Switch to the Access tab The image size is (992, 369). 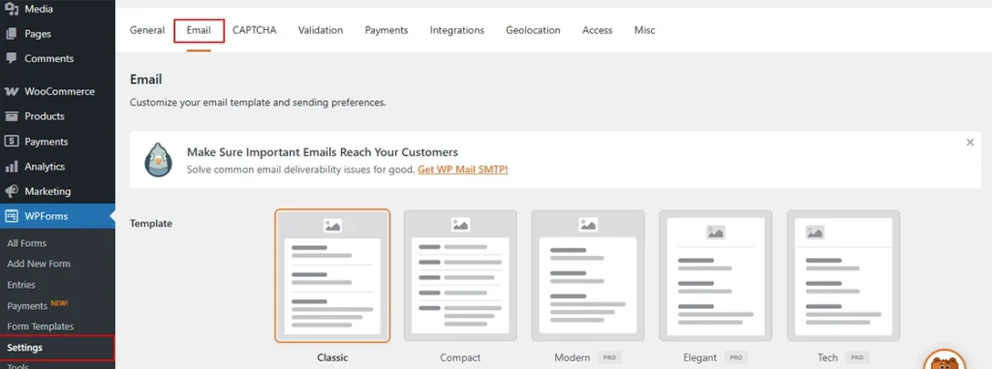pyautogui.click(x=597, y=30)
